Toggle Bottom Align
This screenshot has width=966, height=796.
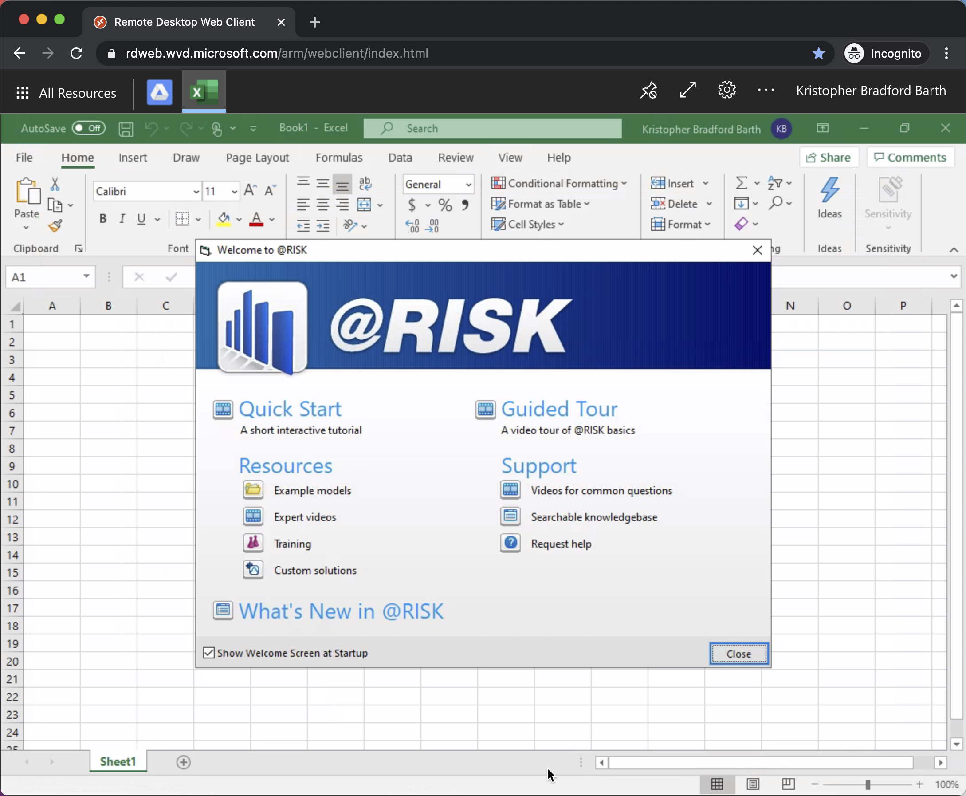[x=342, y=184]
